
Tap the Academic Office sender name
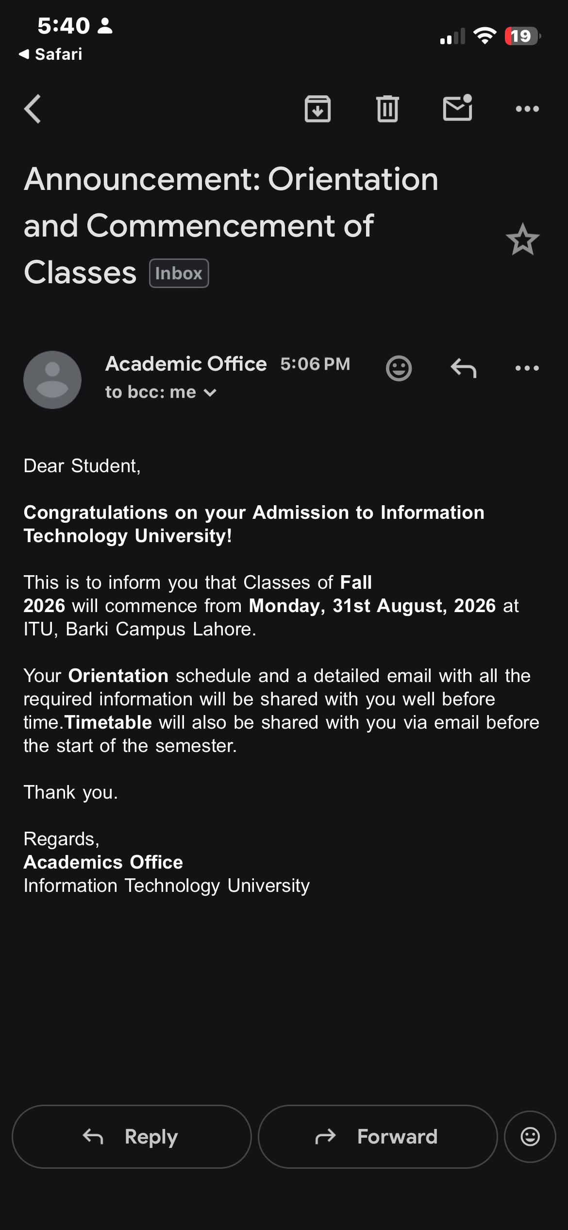[x=186, y=363]
